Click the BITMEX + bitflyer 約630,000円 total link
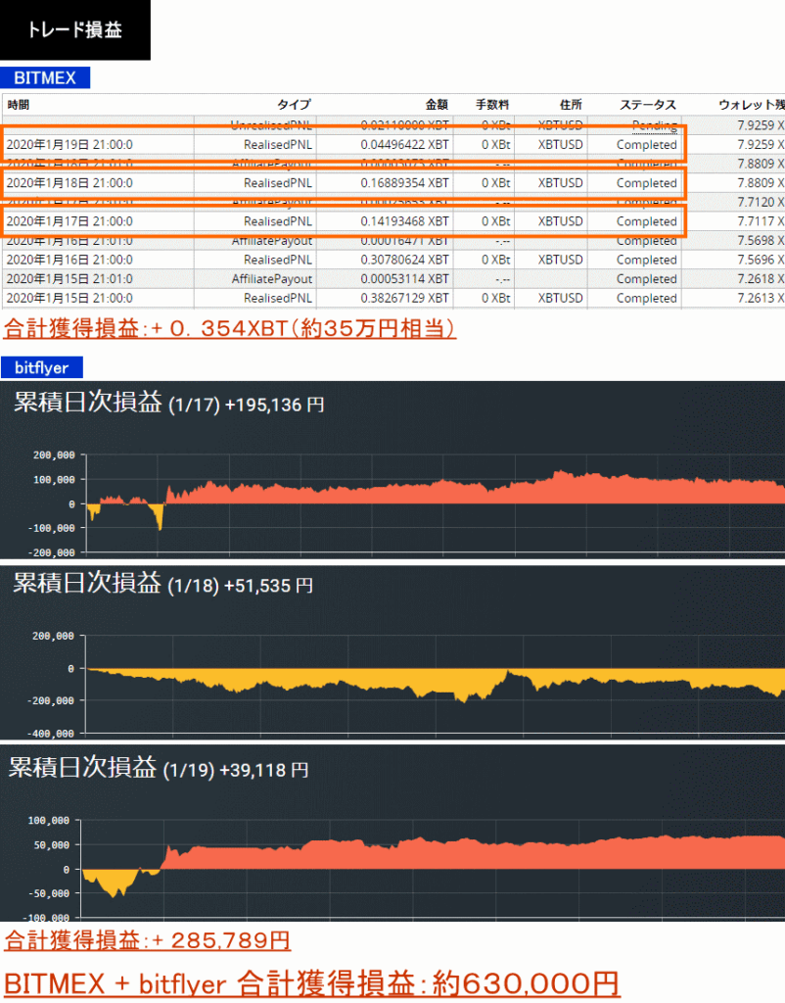Screen dimensions: 785x1003 point(311,981)
